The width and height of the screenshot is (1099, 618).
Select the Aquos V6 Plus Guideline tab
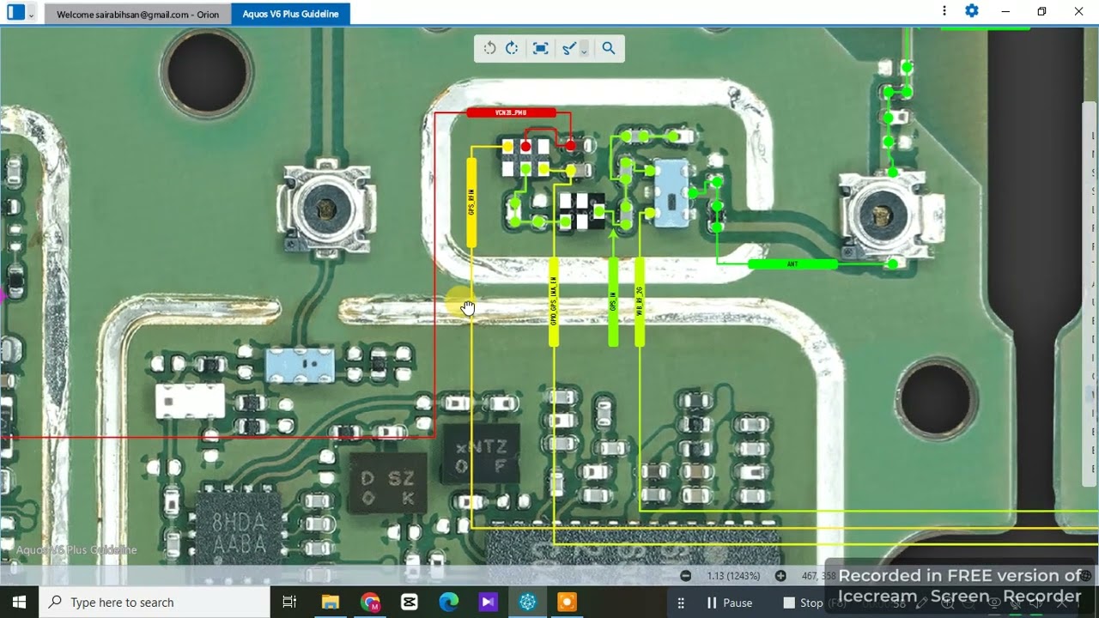tap(290, 14)
